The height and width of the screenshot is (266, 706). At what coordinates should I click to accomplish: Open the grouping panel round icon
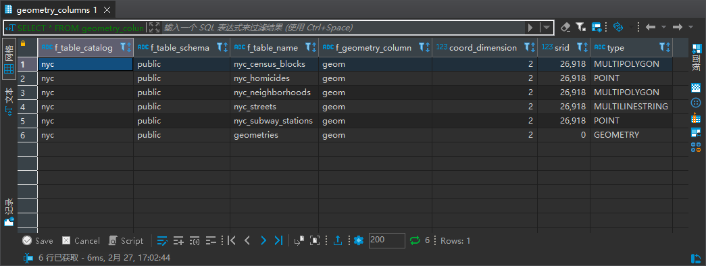coord(696,103)
